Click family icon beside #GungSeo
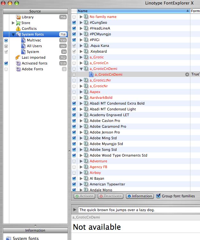Screen dimensions: 200x240 click(x=86, y=22)
